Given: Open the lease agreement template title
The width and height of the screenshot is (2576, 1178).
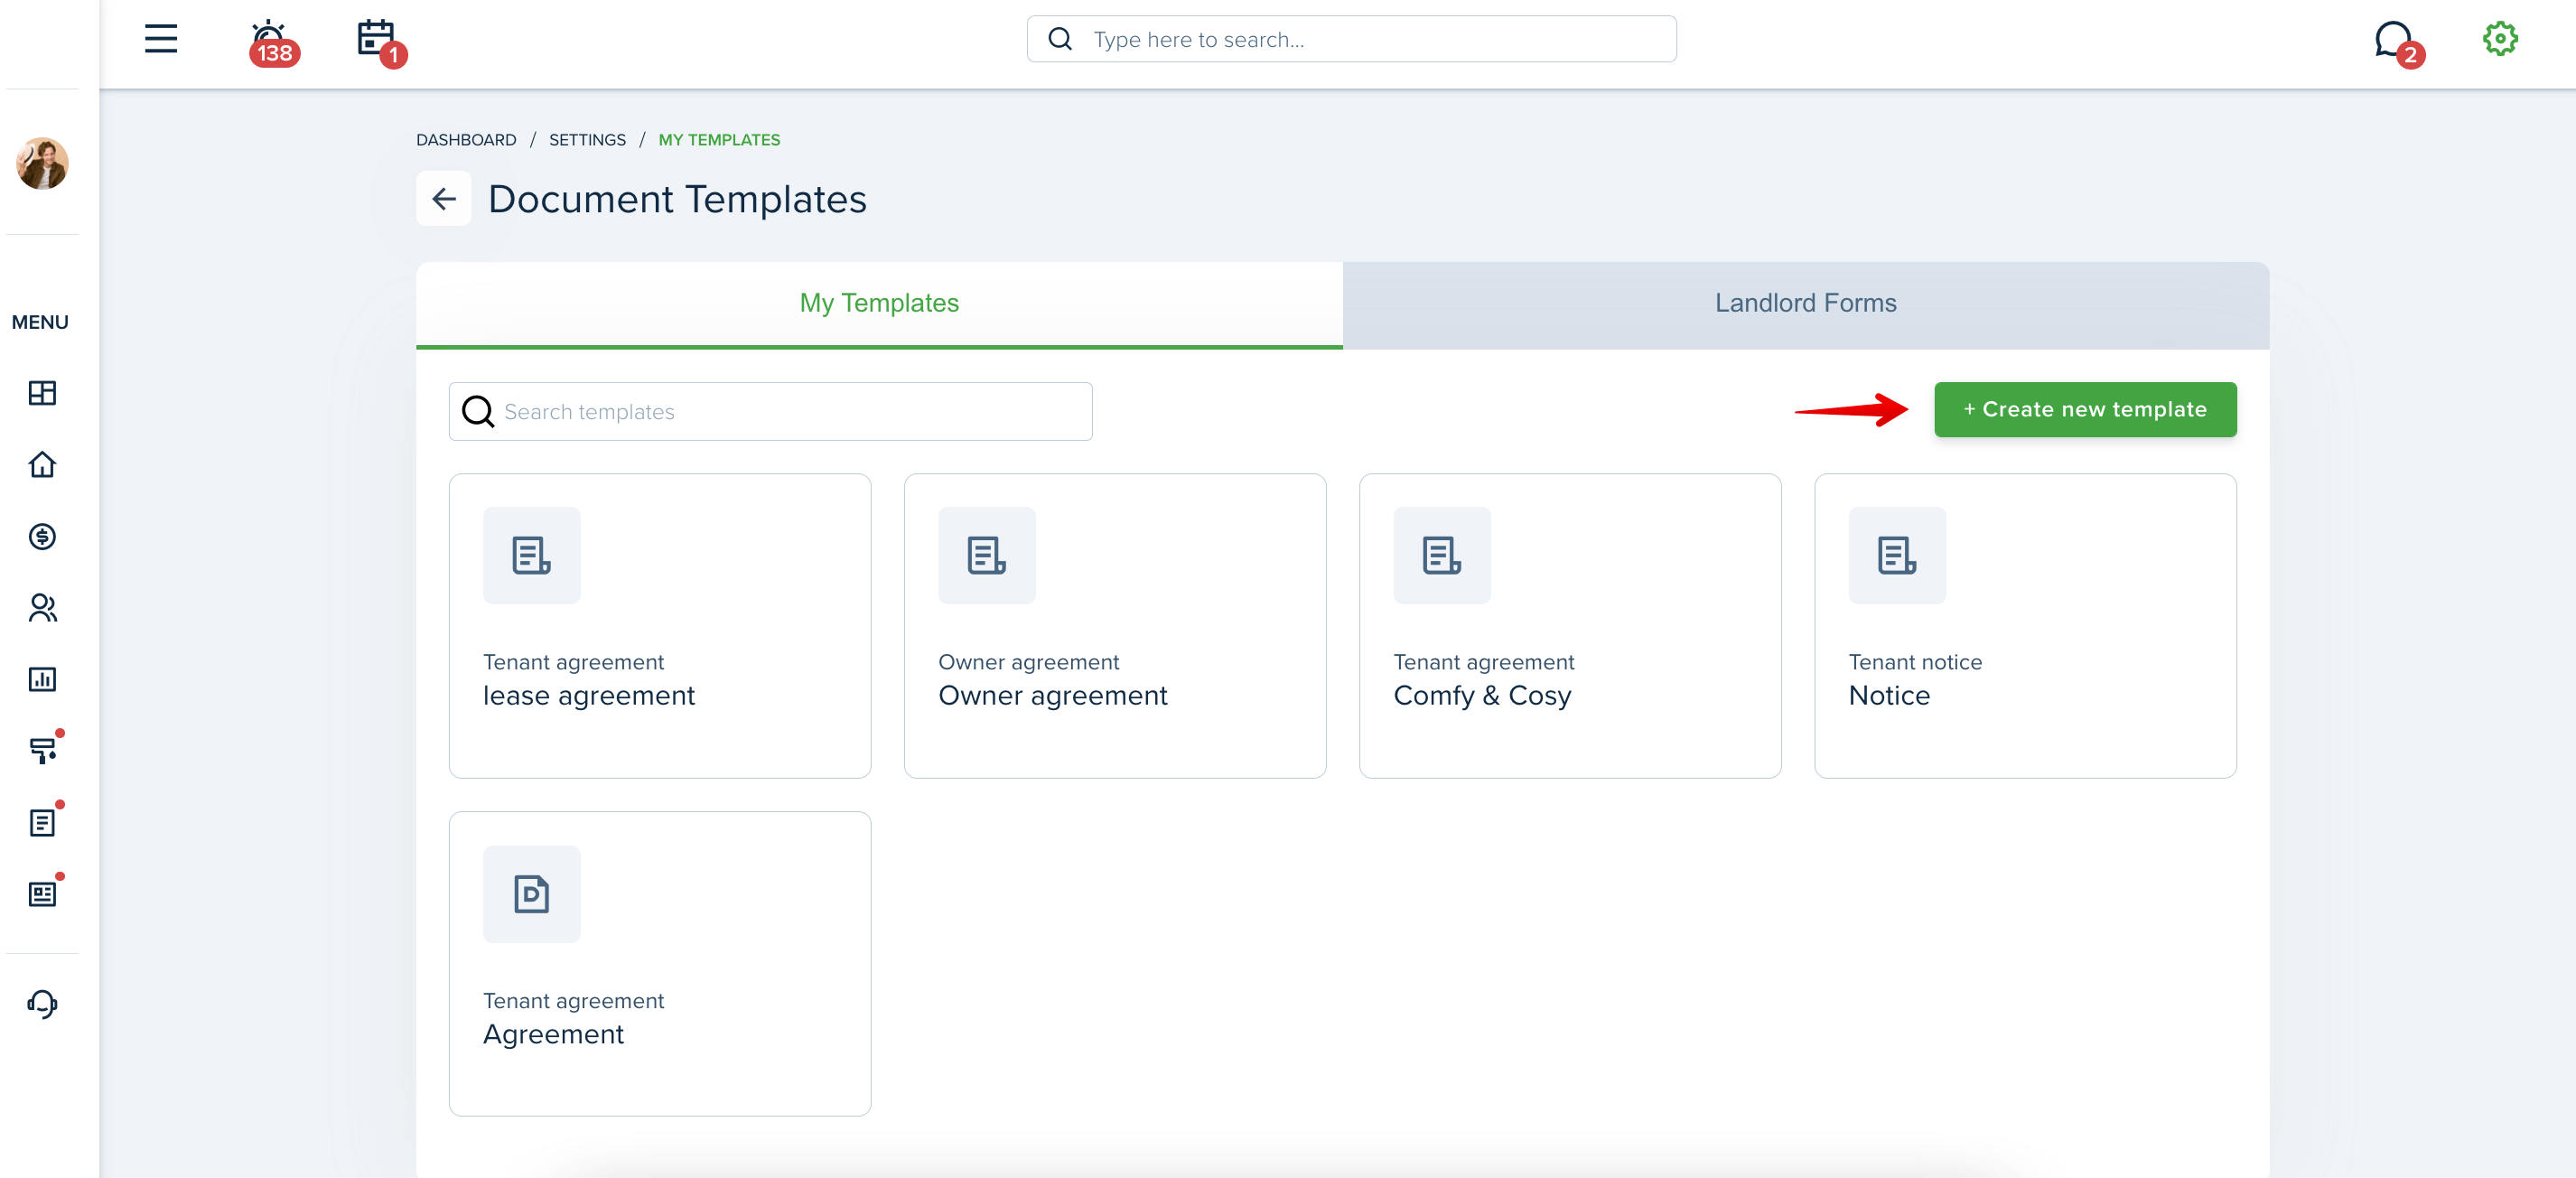Looking at the screenshot, I should pos(588,695).
